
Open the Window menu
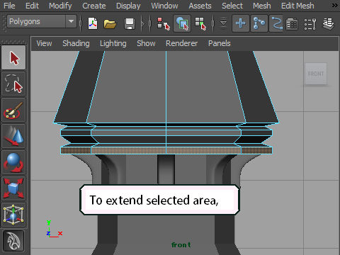164,6
